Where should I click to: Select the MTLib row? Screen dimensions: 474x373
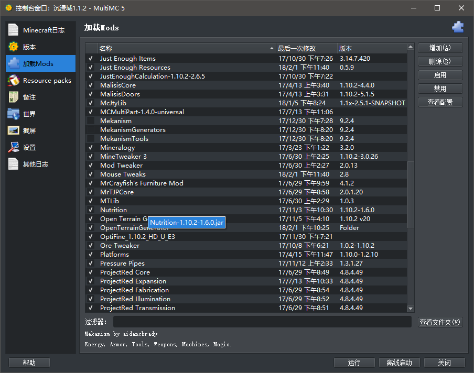(x=246, y=201)
